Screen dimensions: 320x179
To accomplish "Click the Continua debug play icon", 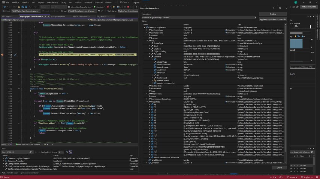I will pos(94,7).
